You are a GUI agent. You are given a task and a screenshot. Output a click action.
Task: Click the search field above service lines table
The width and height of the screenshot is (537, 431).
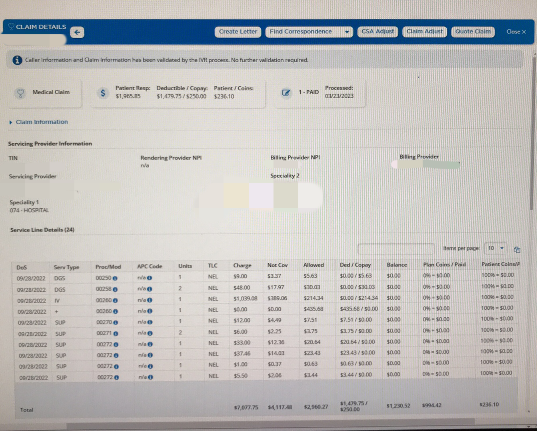[x=395, y=249]
